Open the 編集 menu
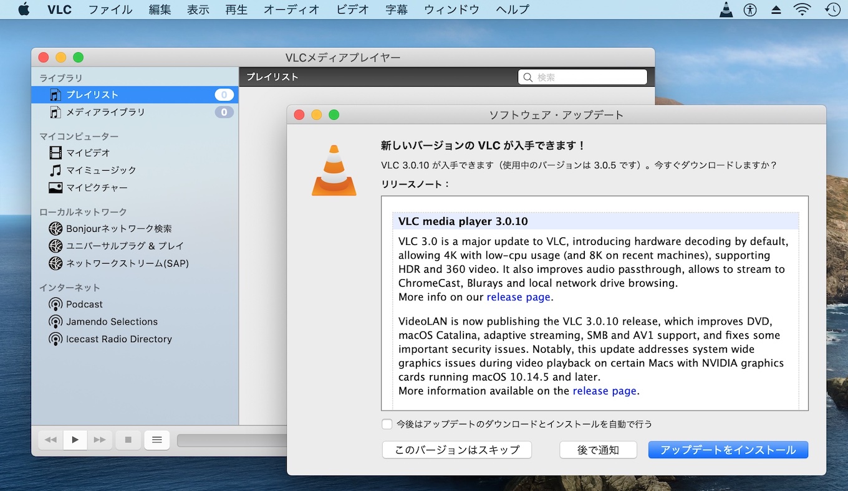The height and width of the screenshot is (491, 848). coord(160,9)
